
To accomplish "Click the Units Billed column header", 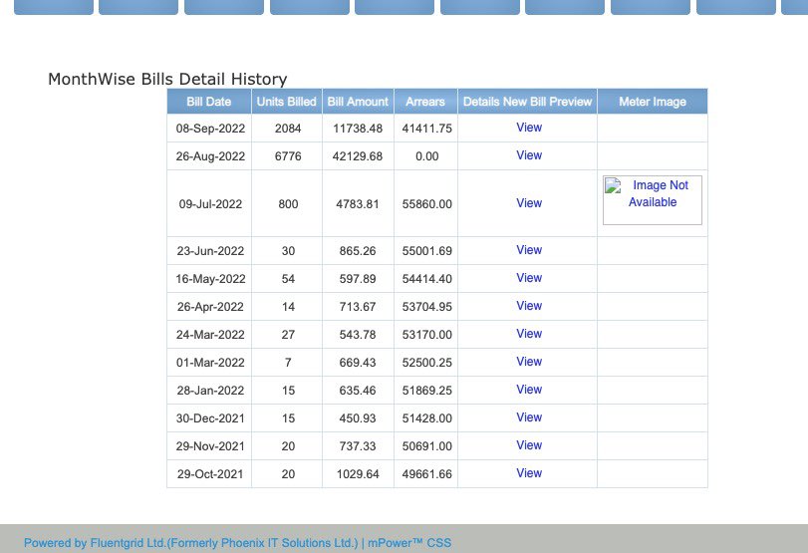I will (x=287, y=102).
